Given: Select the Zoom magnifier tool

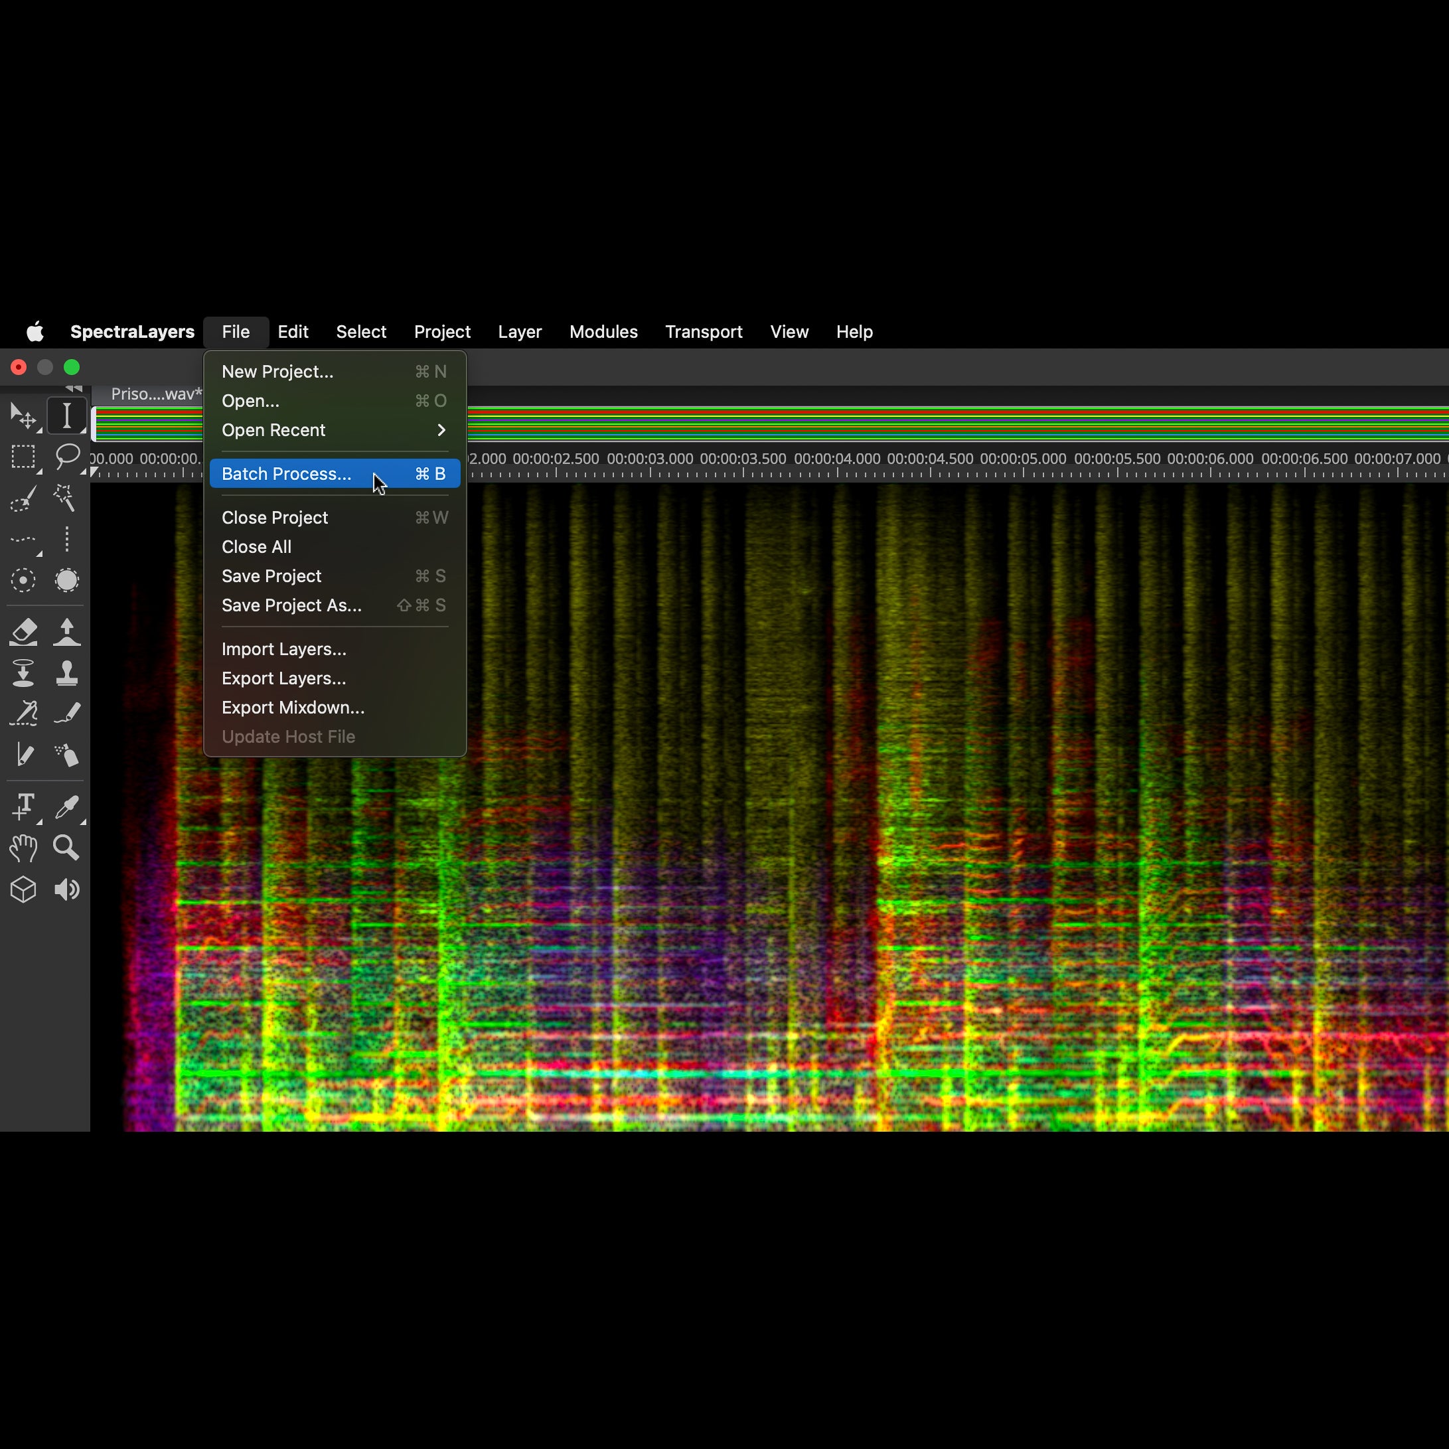Looking at the screenshot, I should point(67,848).
